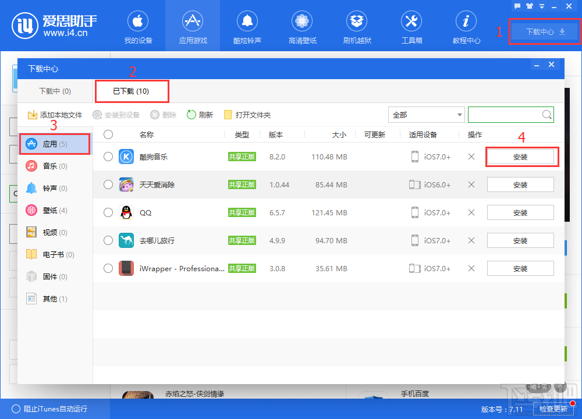Open the 工具箱 section
Image resolution: width=582 pixels, height=419 pixels.
click(411, 26)
